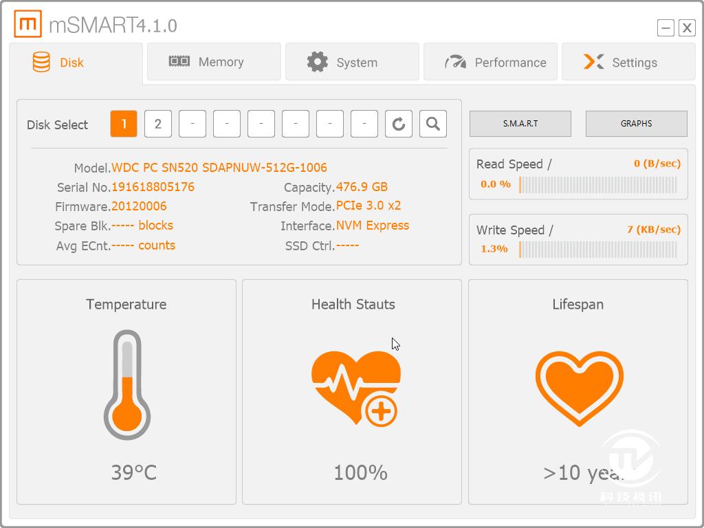Click the Read Speed progress bar

pyautogui.click(x=598, y=184)
